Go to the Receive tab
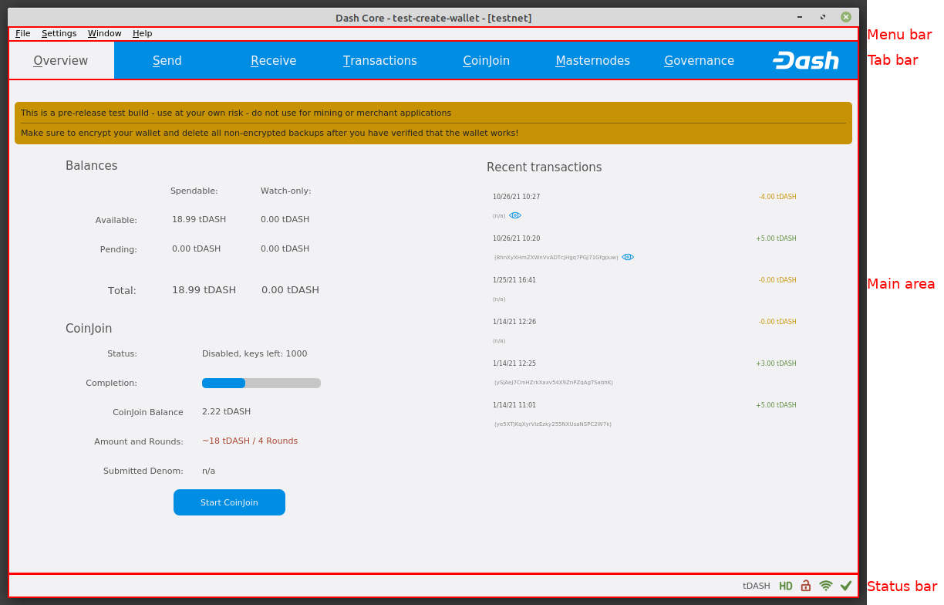Image resolution: width=944 pixels, height=605 pixels. pos(273,60)
